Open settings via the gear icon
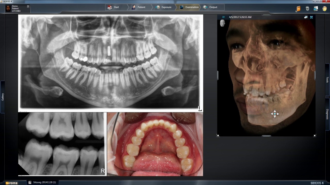 307,8
